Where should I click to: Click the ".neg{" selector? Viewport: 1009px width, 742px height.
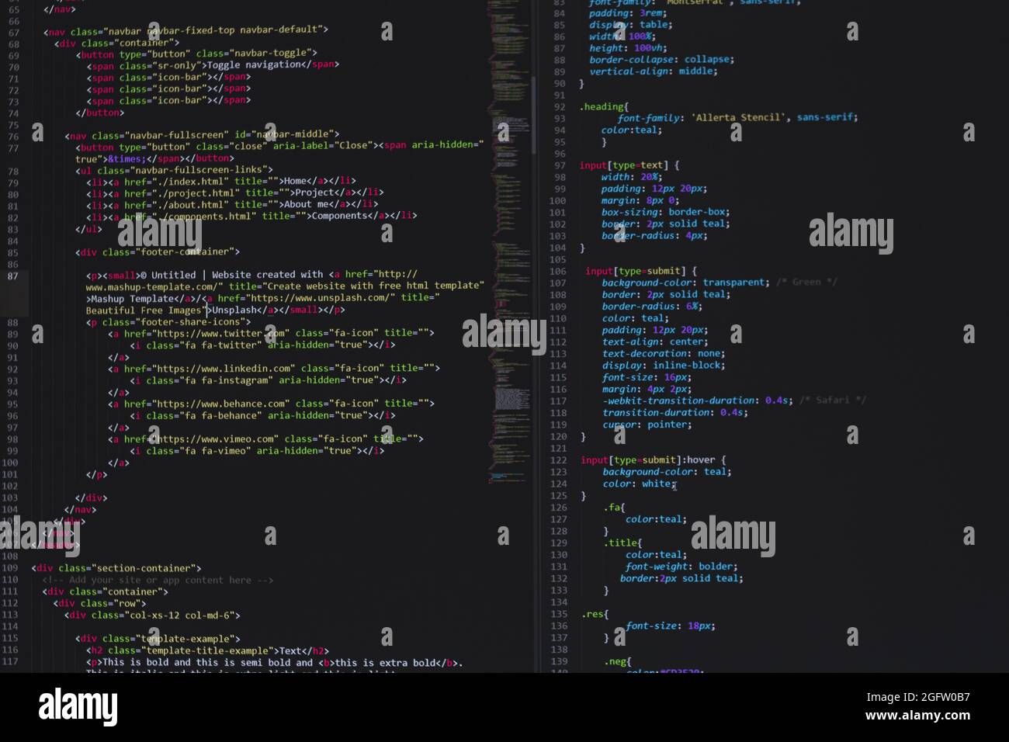click(617, 662)
